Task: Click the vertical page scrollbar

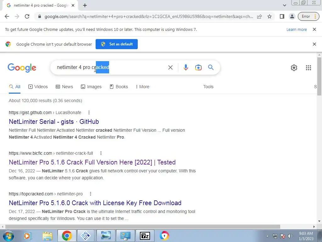Action: coord(319,76)
